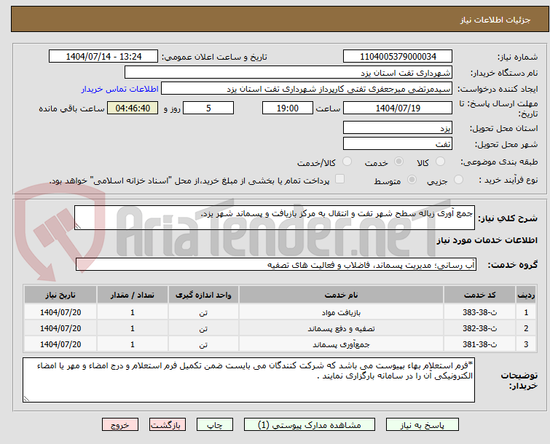Click the جزئیات اطلاعات نیاز header title
This screenshot has height=444, width=550.
(495, 20)
